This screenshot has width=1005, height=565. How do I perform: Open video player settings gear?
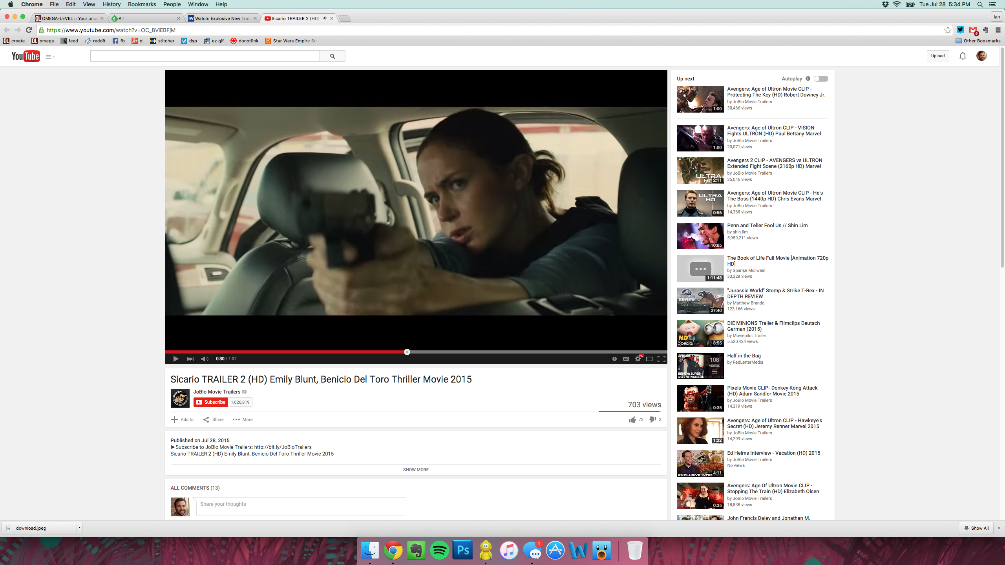[x=638, y=359]
